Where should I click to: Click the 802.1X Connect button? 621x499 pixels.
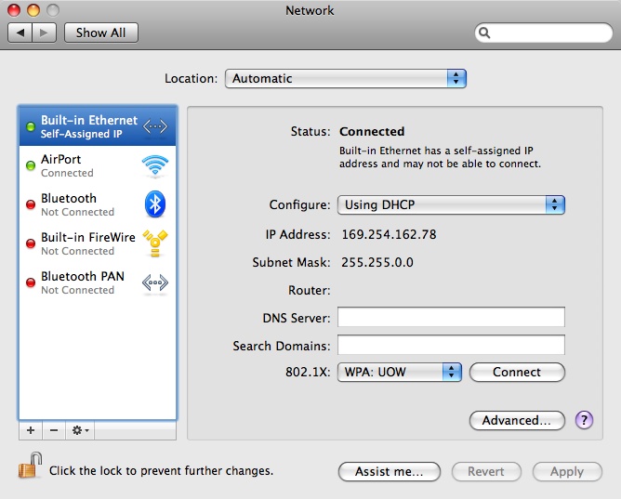(x=517, y=372)
